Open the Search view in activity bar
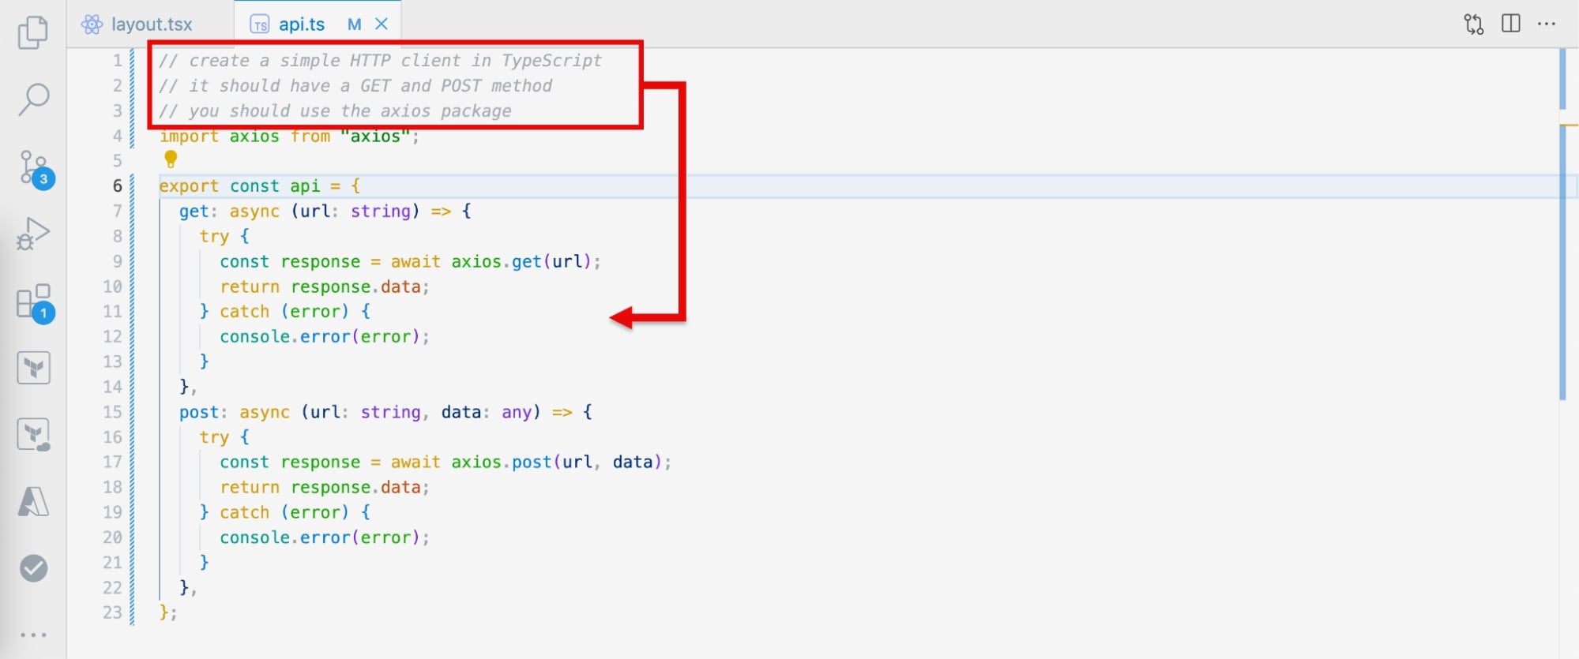The image size is (1579, 659). click(33, 99)
